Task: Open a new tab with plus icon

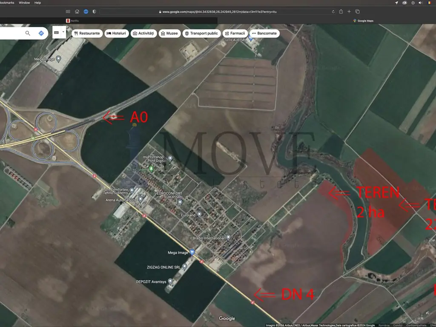Action: 349,11
